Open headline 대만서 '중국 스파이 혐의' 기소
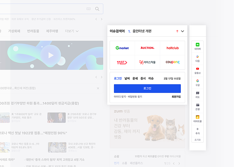 pyautogui.click(x=55, y=159)
